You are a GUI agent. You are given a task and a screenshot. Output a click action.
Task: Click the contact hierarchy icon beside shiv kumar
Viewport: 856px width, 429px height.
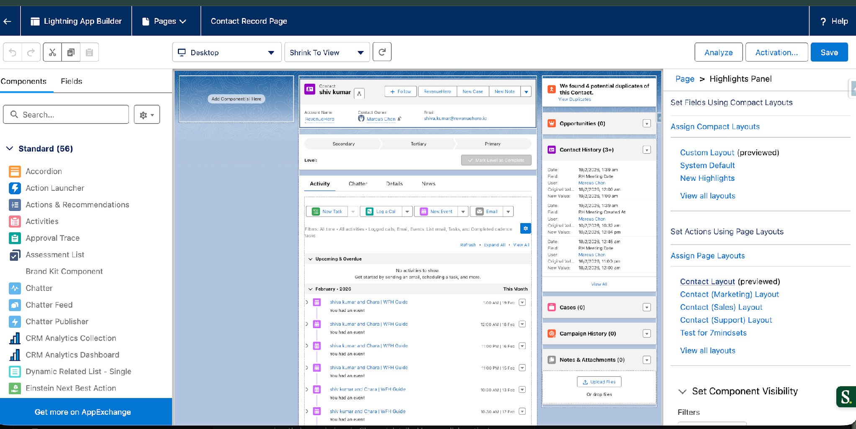coord(359,93)
